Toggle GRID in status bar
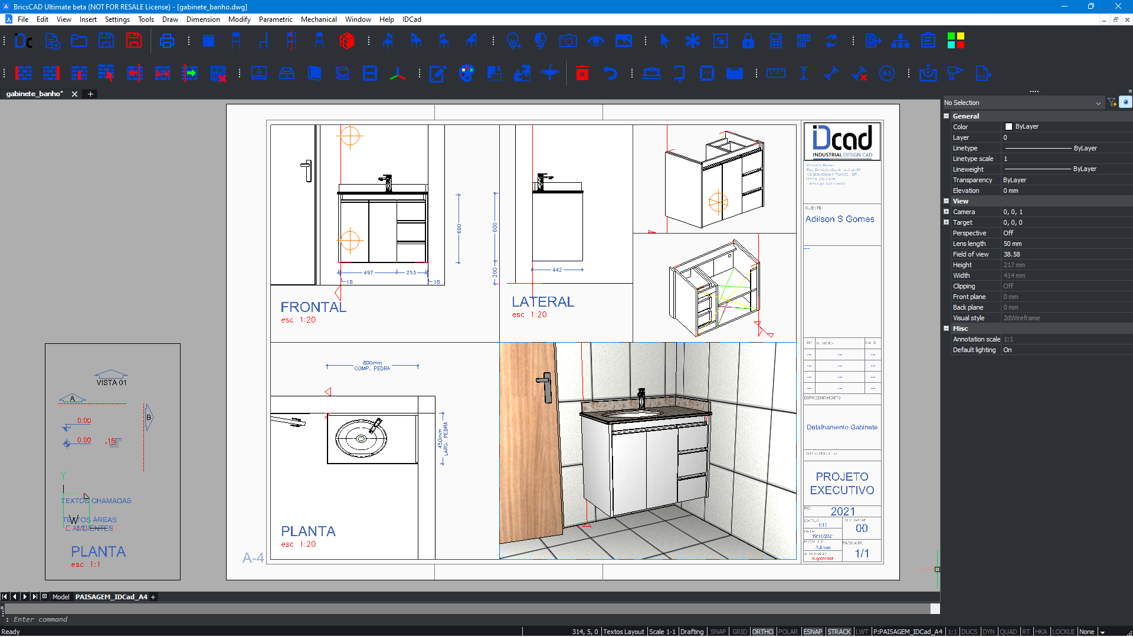 pyautogui.click(x=739, y=632)
